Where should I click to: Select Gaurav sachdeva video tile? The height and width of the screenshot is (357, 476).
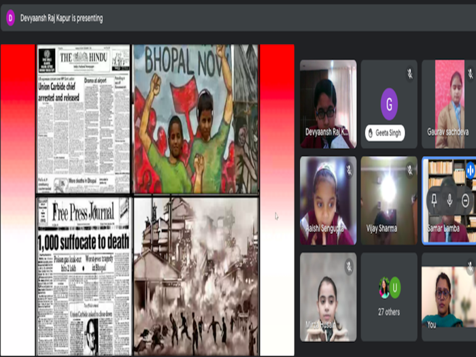[449, 104]
